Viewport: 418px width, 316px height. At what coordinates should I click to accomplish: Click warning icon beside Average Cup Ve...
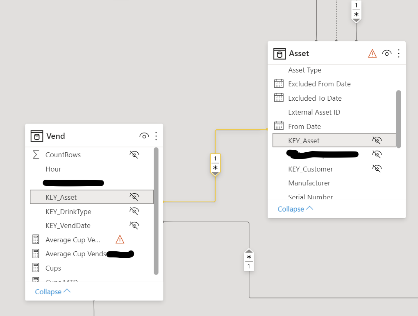[x=120, y=239]
